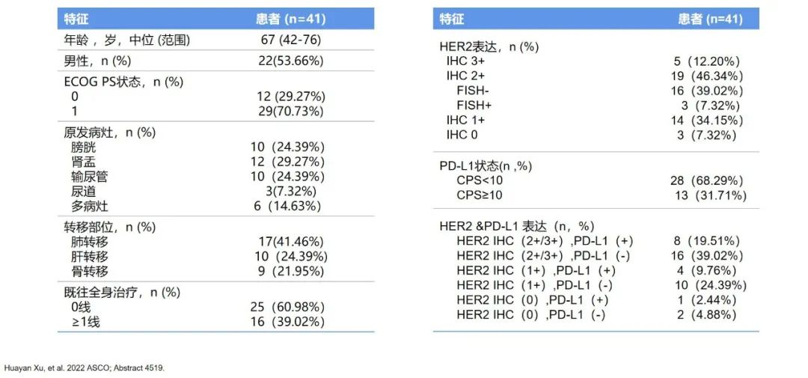Select the 输尿管 row label

coord(89,177)
